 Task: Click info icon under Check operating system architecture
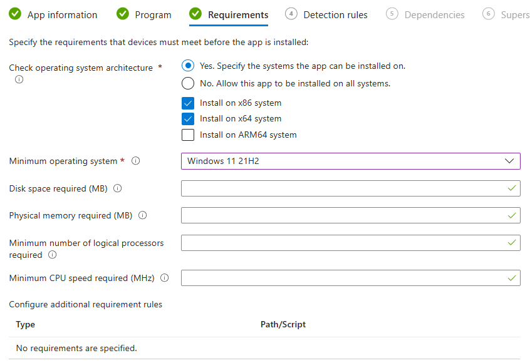pos(19,79)
